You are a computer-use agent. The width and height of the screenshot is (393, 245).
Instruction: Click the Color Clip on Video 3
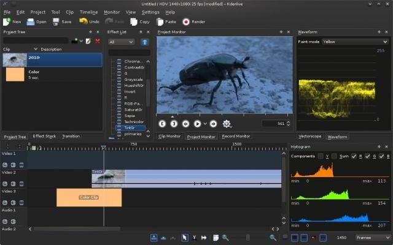pyautogui.click(x=89, y=197)
